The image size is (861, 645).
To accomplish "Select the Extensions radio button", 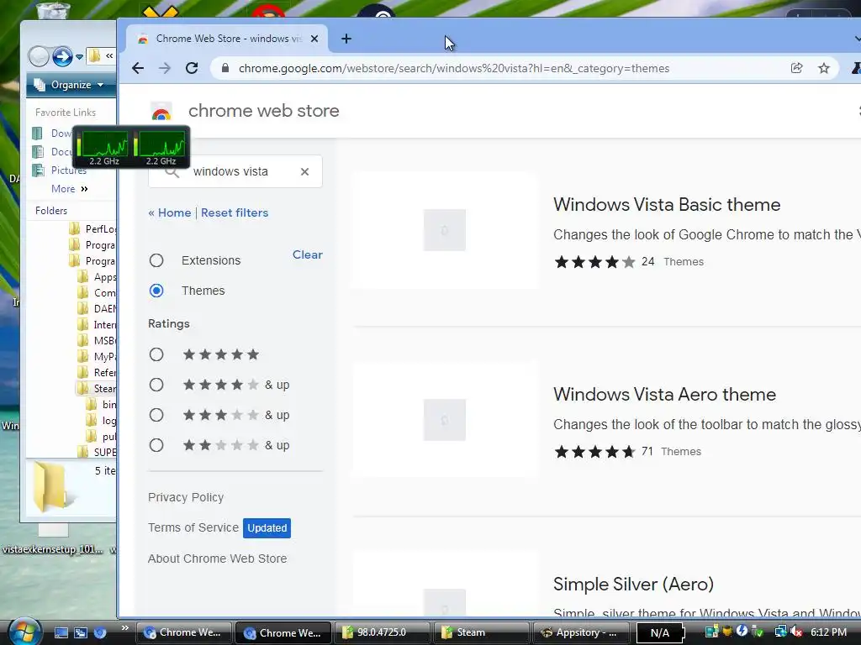I will click(x=156, y=260).
